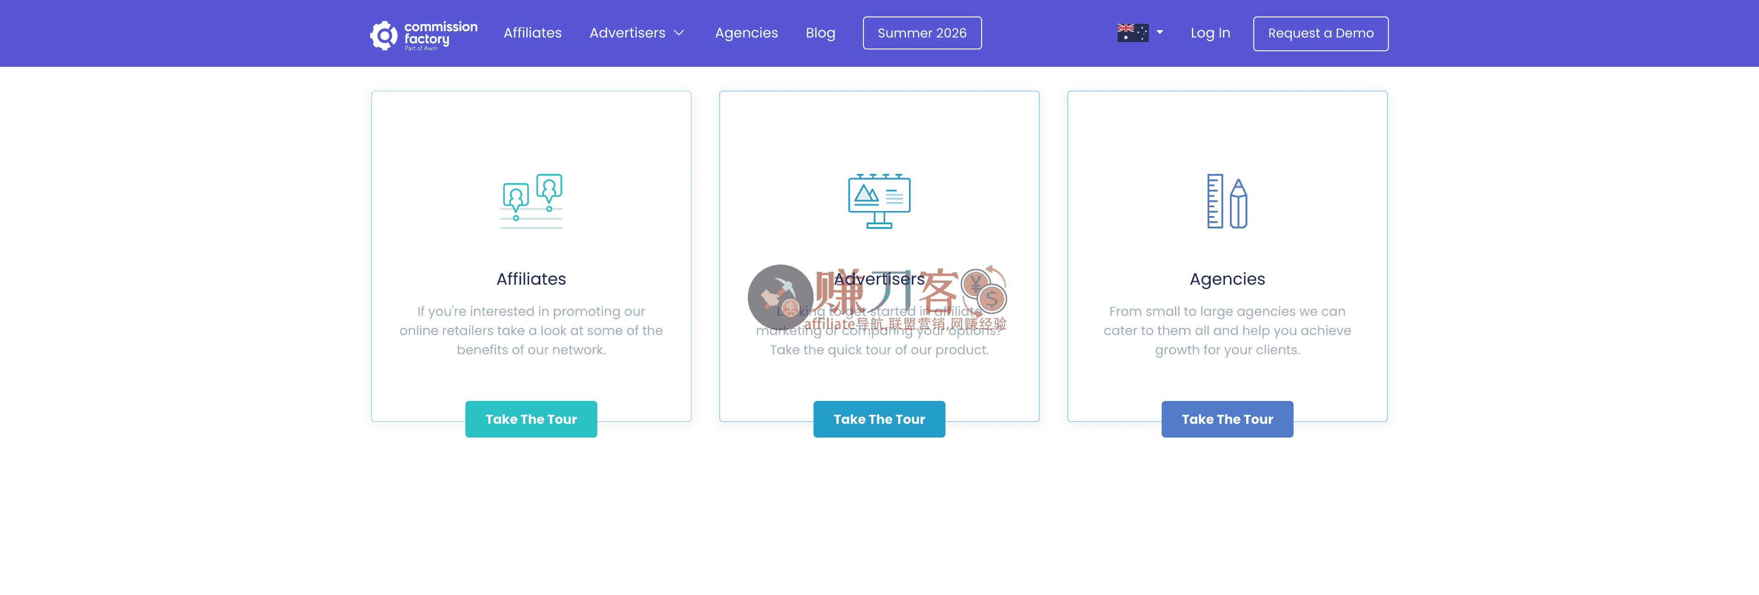The image size is (1759, 595).
Task: Take The Tour for Agencies
Action: [x=1227, y=419]
